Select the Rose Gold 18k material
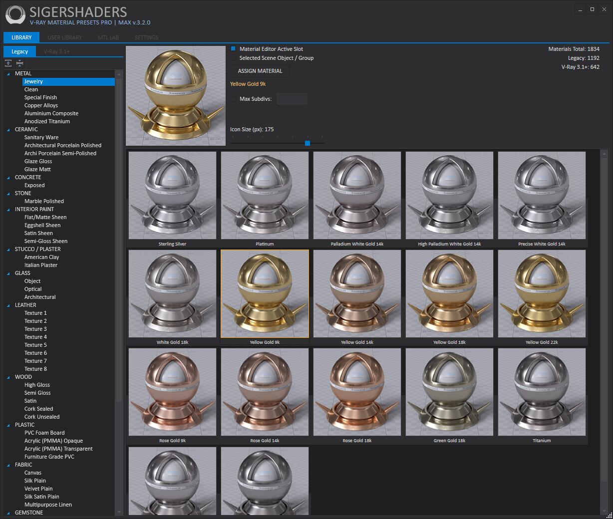 tap(357, 392)
